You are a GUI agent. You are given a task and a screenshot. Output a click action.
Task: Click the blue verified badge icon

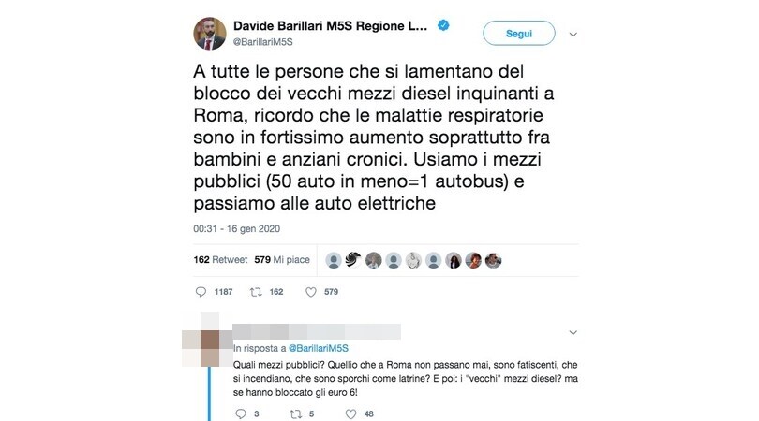(x=443, y=25)
